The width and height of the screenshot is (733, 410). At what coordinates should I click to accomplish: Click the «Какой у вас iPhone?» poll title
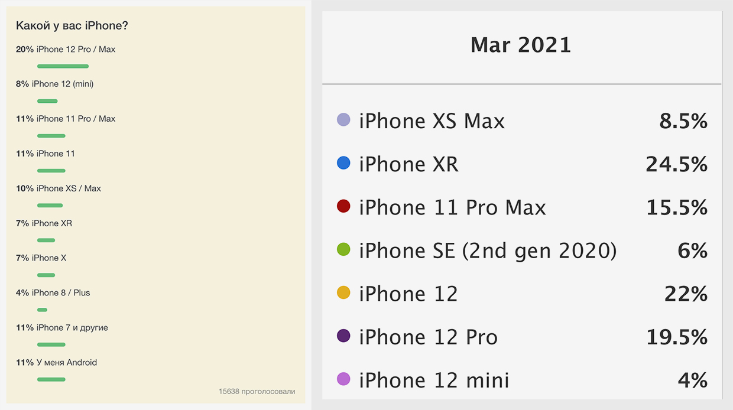[72, 26]
